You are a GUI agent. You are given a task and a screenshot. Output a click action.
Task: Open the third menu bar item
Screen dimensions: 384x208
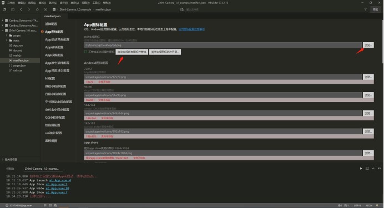point(32,3)
